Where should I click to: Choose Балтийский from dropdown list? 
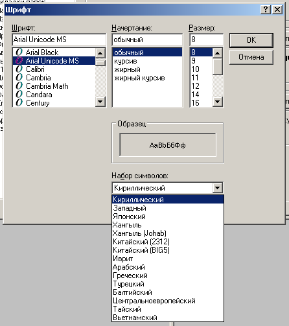pos(168,292)
